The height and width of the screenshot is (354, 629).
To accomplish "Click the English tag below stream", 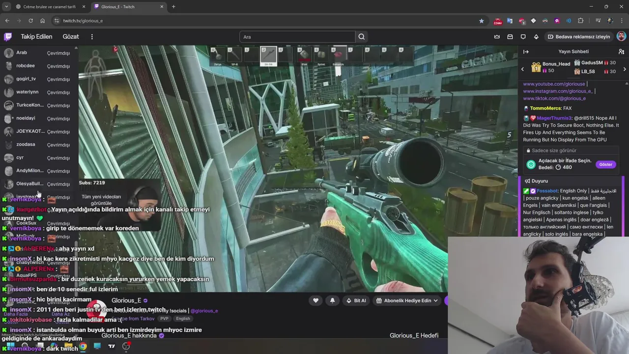I will (x=183, y=319).
